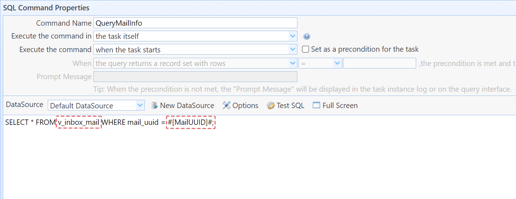This screenshot has width=516, height=199.
Task: Switch the SQL editor to Full Screen
Action: 316,106
